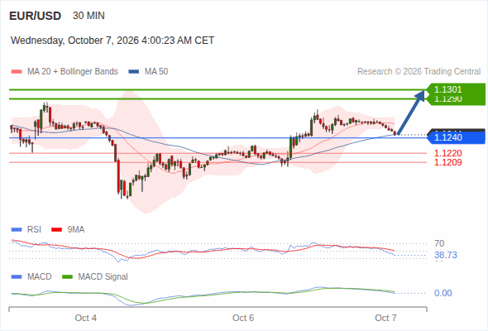Click the 1.1301 green resistance price tag

pyautogui.click(x=457, y=89)
